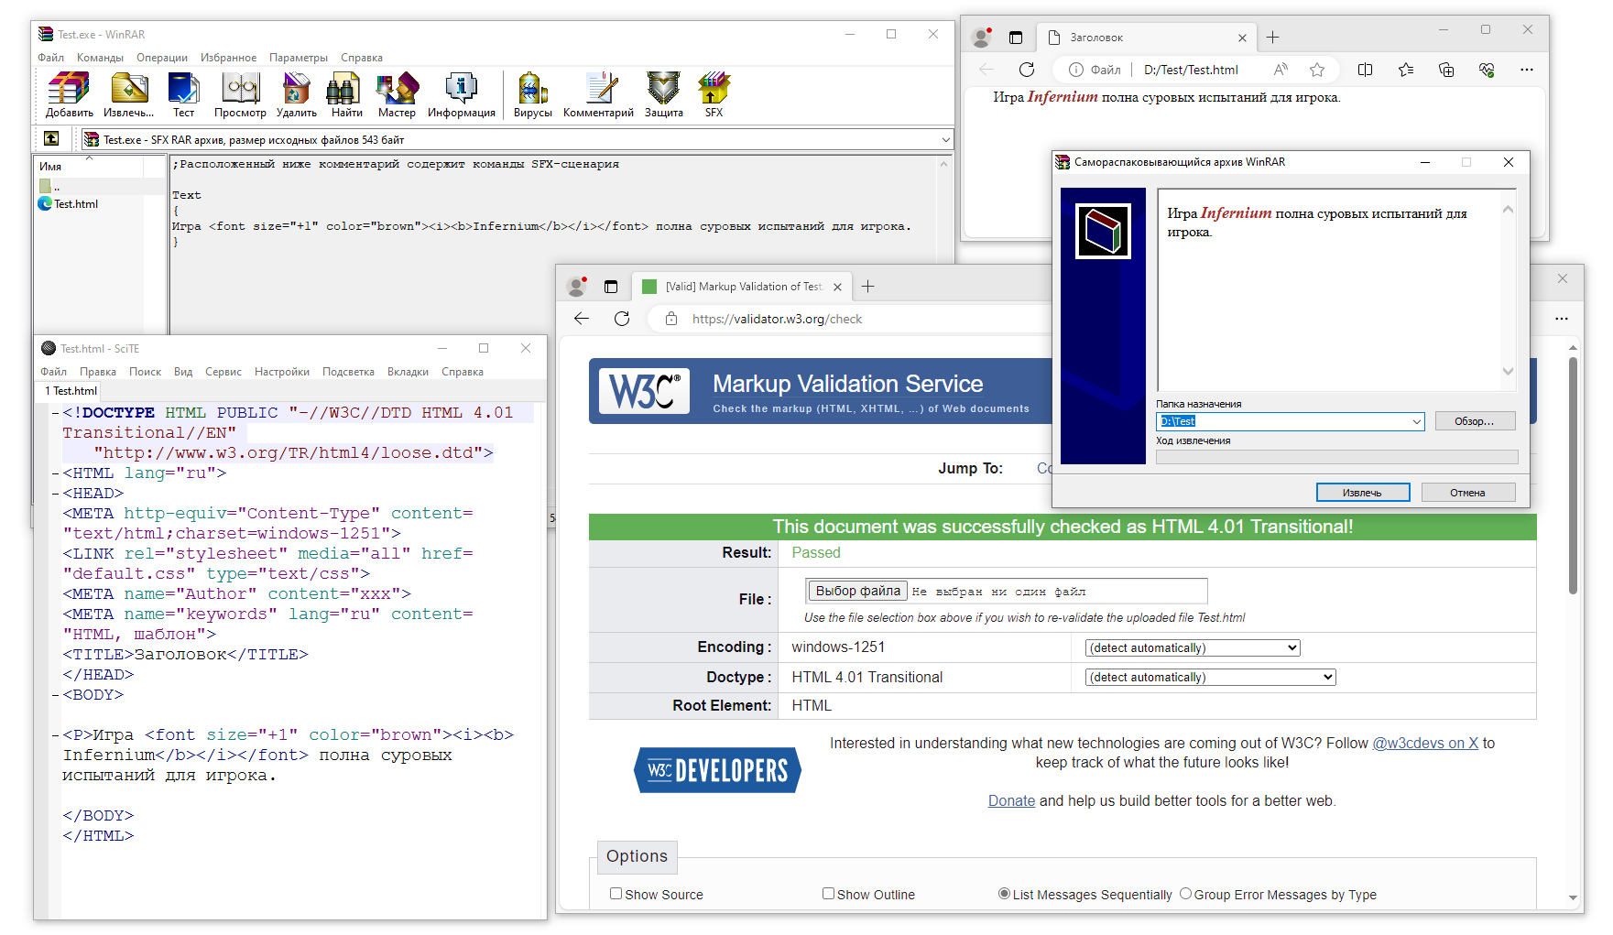Open the Comment (Комментарий) tool
The image size is (1613, 935).
pyautogui.click(x=598, y=95)
